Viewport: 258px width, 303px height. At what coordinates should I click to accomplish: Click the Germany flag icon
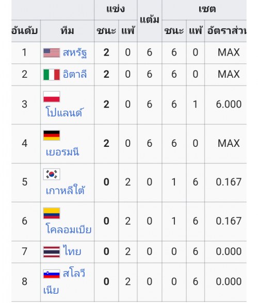pyautogui.click(x=52, y=135)
